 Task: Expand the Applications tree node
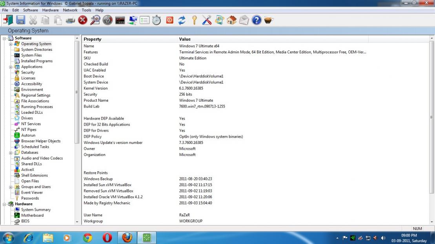tap(11, 67)
